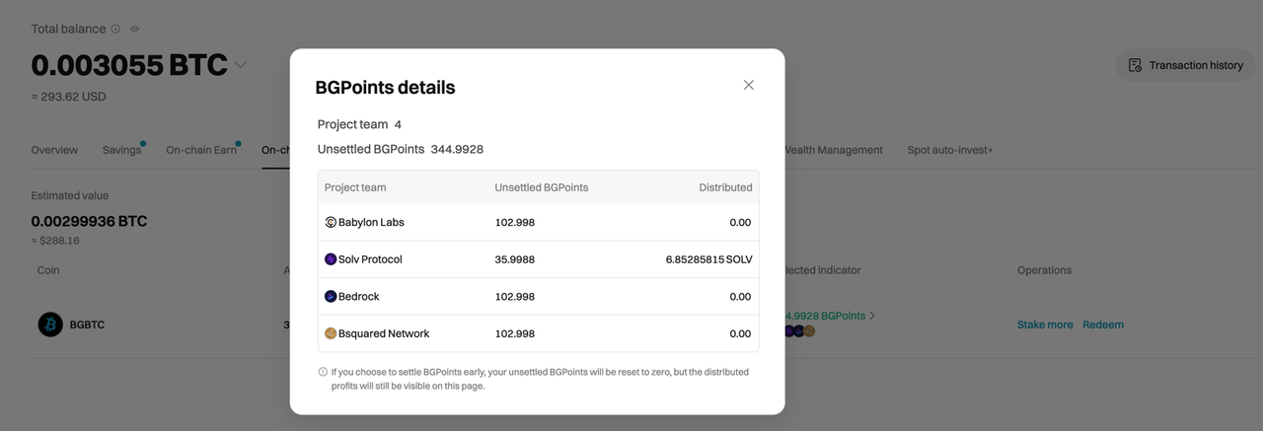Click the 0.003055 BTC total balance

[129, 65]
